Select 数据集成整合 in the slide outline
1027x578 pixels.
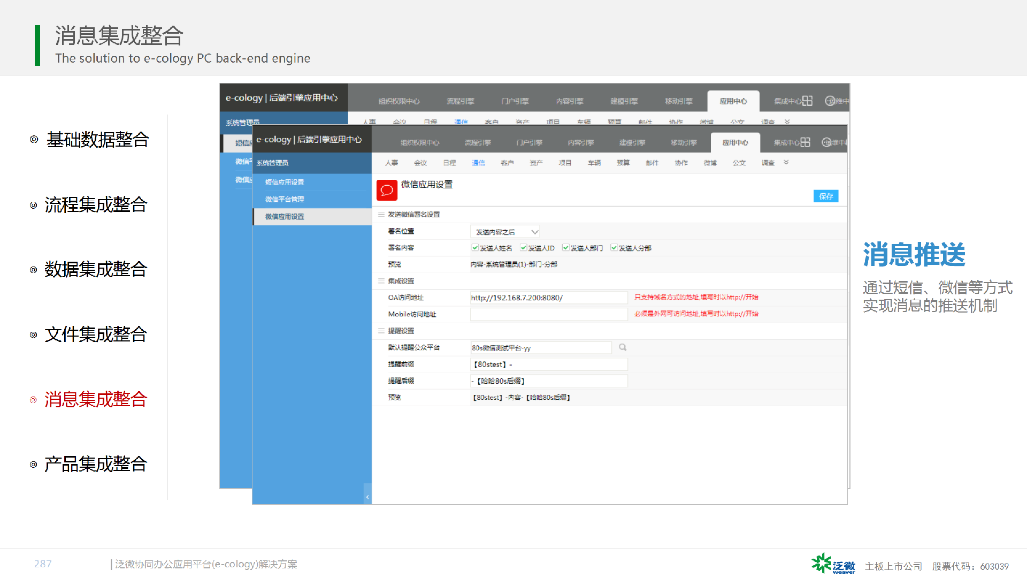tap(96, 269)
